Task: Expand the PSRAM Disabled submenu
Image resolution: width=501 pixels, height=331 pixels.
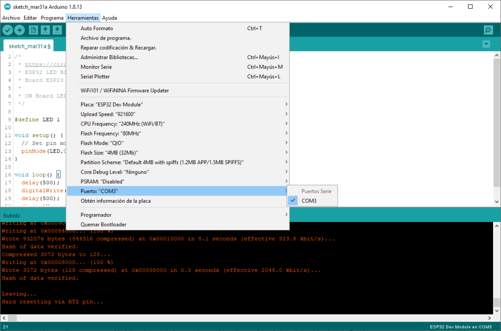Action: point(178,181)
